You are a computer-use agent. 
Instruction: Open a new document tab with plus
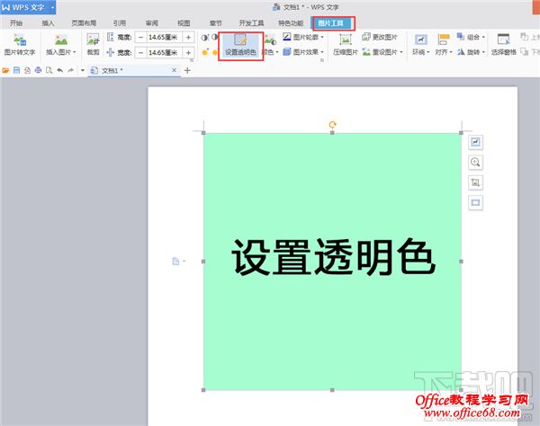pos(187,70)
